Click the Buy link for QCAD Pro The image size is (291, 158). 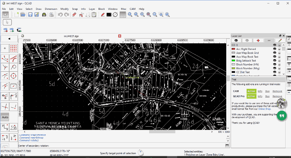267,96
